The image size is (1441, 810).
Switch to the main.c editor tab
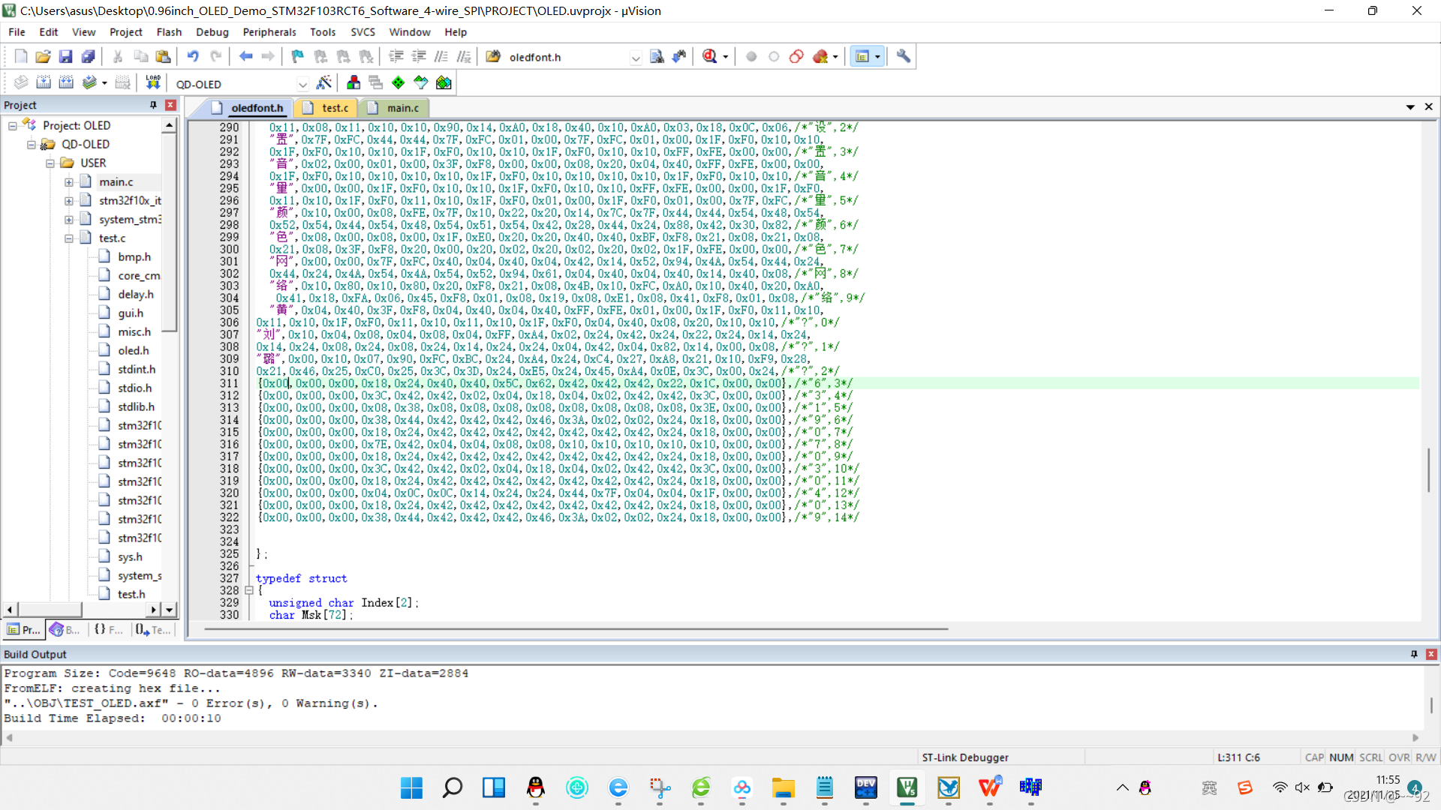point(395,108)
